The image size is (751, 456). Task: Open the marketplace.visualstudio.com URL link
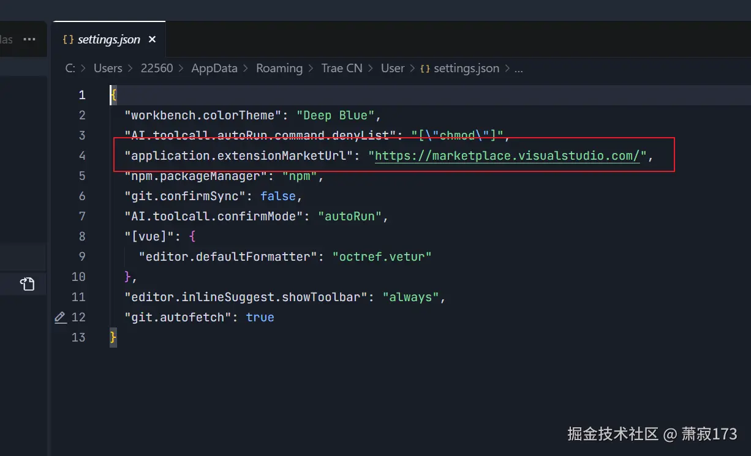point(507,156)
